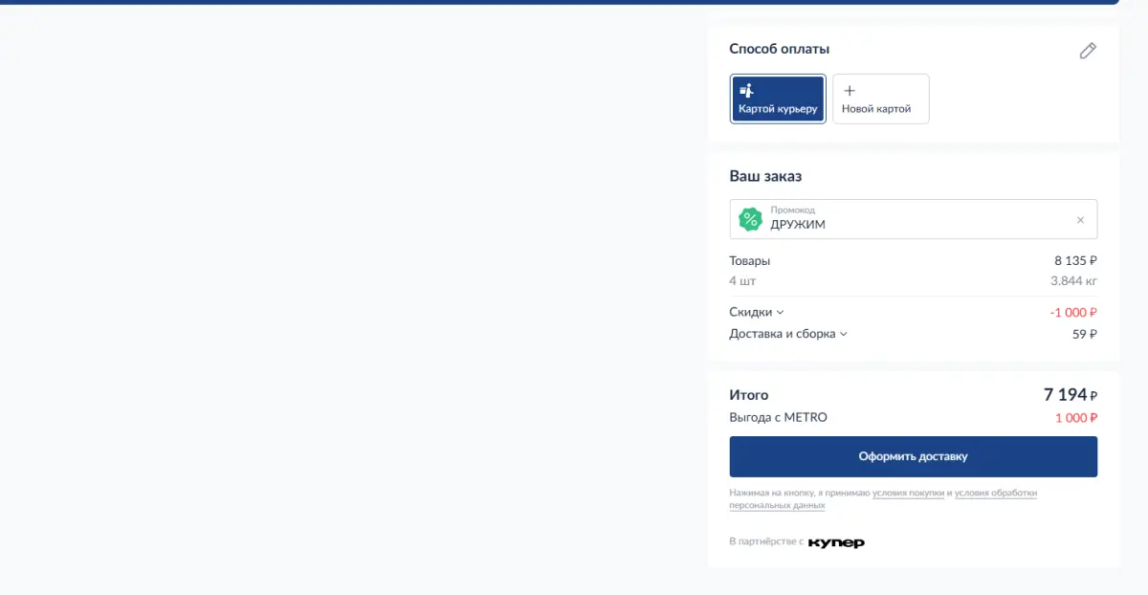Click the 'Итого' label
Viewport: 1148px width, 595px height.
748,395
